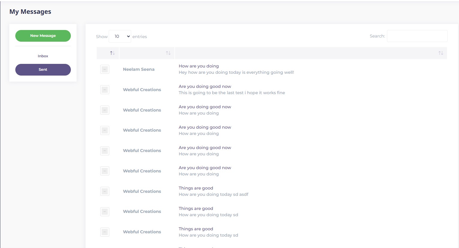This screenshot has width=459, height=248.
Task: Open the Sent messages folder
Action: pyautogui.click(x=43, y=70)
